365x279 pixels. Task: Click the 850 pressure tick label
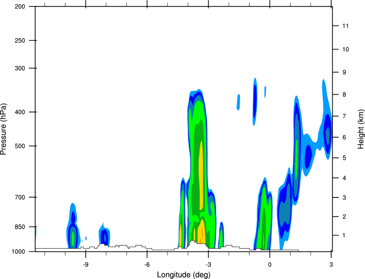click(x=20, y=227)
